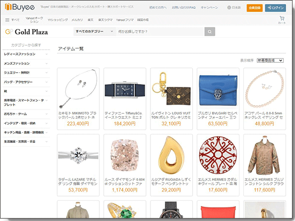Open the すべて hamburger menu

click(x=12, y=20)
